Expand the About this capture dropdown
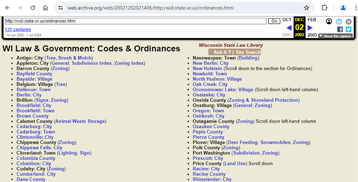The width and height of the screenshot is (358, 182). (x=335, y=36)
